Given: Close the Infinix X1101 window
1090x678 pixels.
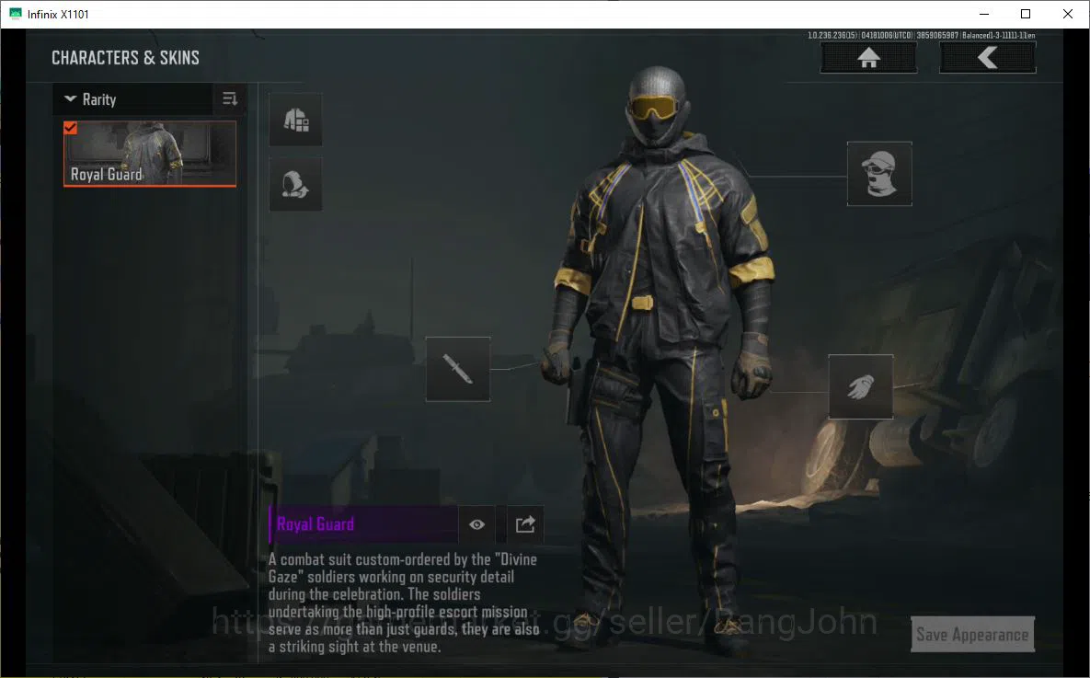Looking at the screenshot, I should [1068, 14].
